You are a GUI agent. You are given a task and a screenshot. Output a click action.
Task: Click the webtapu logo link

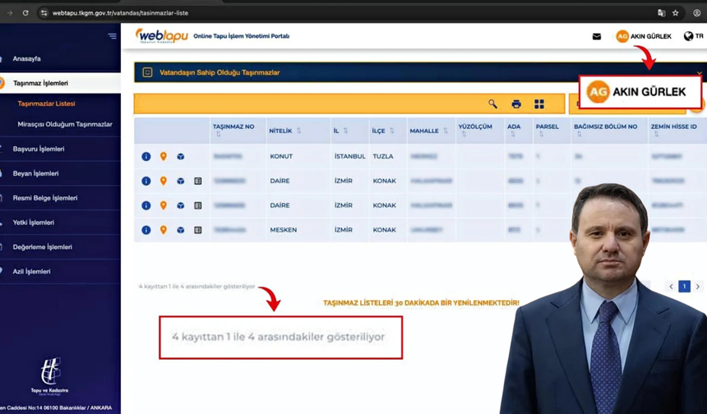point(162,36)
